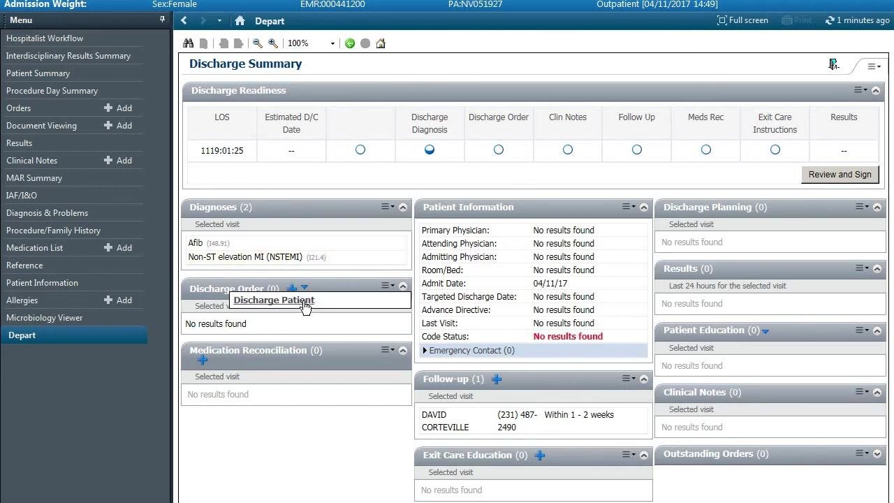Click the plus icon beside Allergies
The width and height of the screenshot is (894, 503).
tap(108, 300)
